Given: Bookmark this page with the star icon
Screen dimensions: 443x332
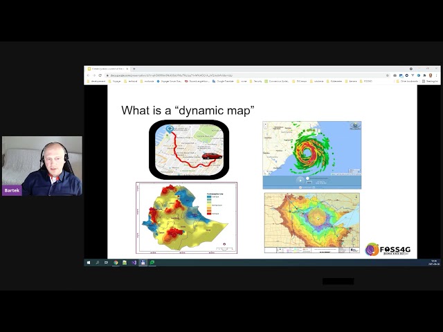Looking at the screenshot, I should coord(388,75).
